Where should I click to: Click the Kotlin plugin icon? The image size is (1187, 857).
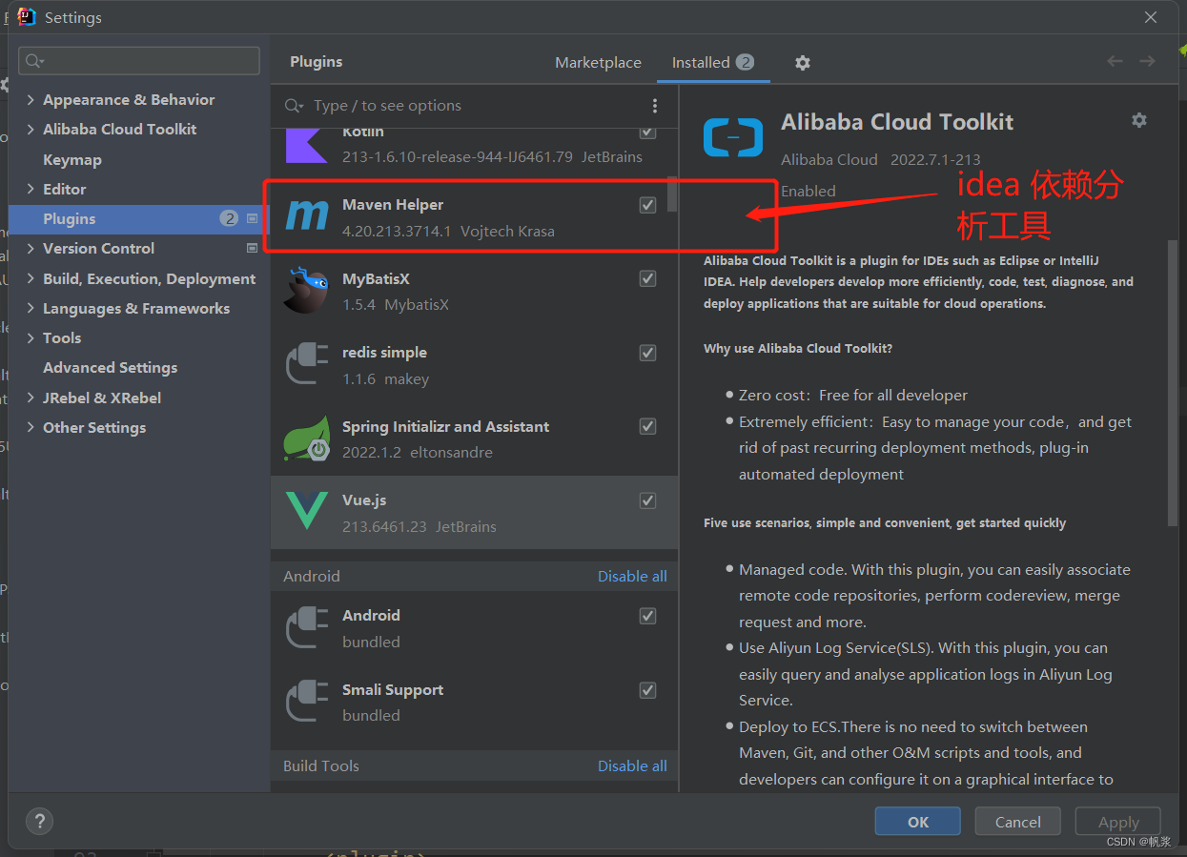tap(307, 145)
